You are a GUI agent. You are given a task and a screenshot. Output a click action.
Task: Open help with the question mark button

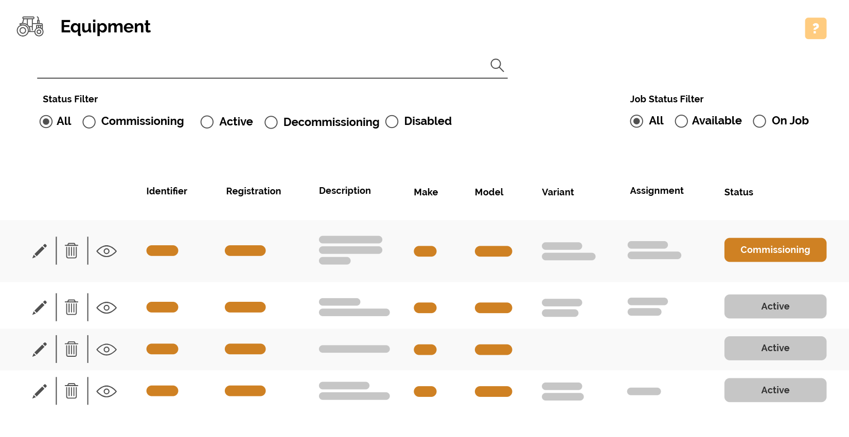tap(816, 28)
